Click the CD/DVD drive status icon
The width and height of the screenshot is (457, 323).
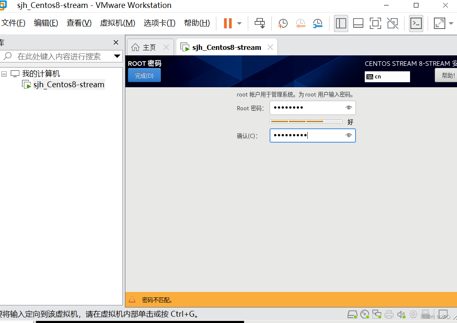coord(365,314)
